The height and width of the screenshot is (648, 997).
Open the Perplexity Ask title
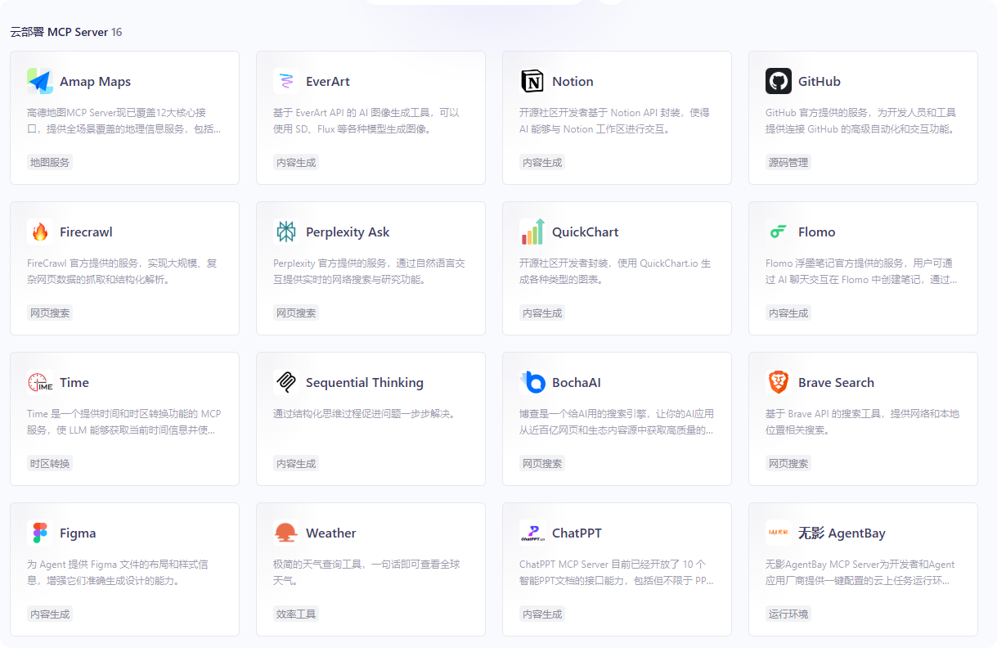click(348, 232)
